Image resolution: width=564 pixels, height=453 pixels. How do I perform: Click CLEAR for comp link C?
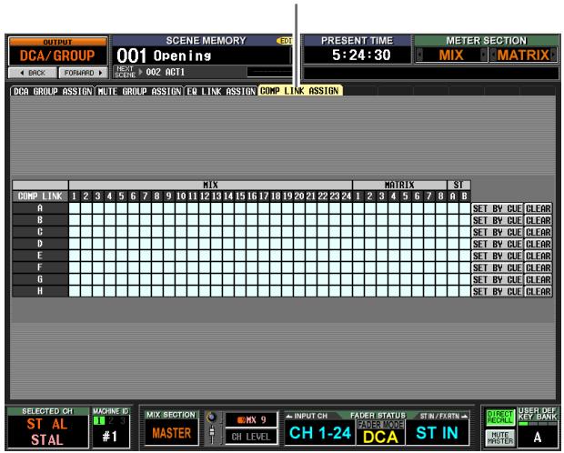click(539, 233)
